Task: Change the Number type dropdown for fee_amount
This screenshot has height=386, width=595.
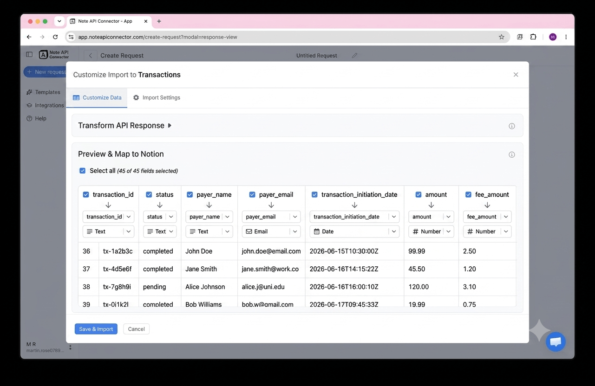Action: pos(487,232)
